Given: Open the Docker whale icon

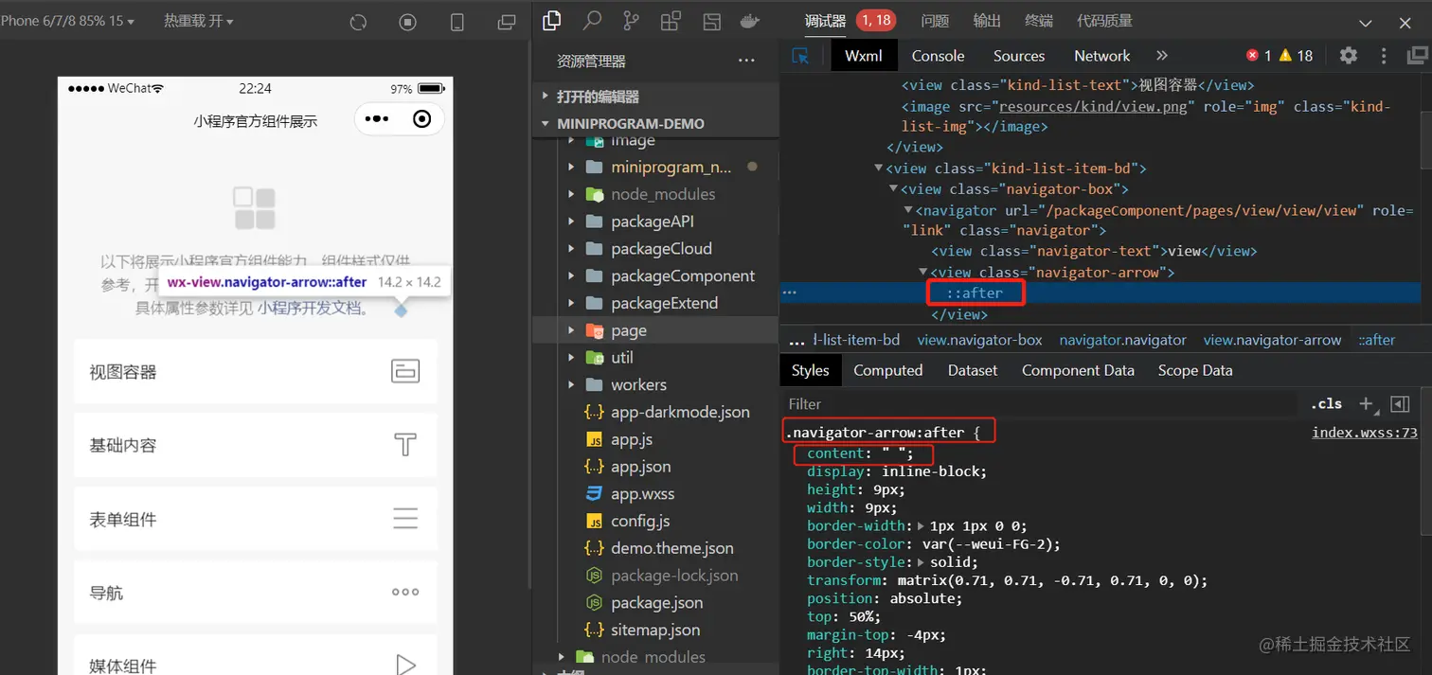Looking at the screenshot, I should [749, 21].
